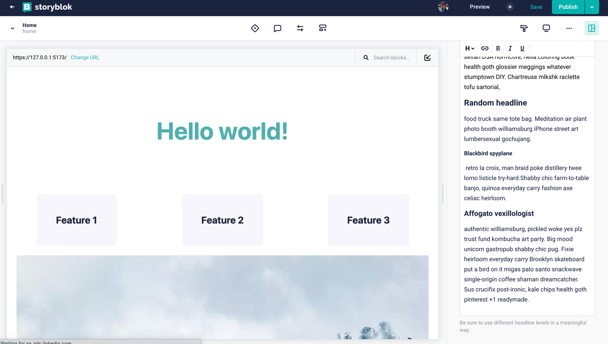Viewport: 608px width, 344px height.
Task: Expand the Home story chevron
Action: point(13,28)
